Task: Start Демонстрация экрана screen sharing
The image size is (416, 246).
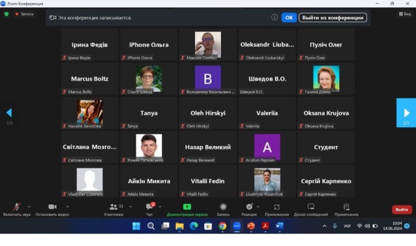Action: click(x=187, y=207)
